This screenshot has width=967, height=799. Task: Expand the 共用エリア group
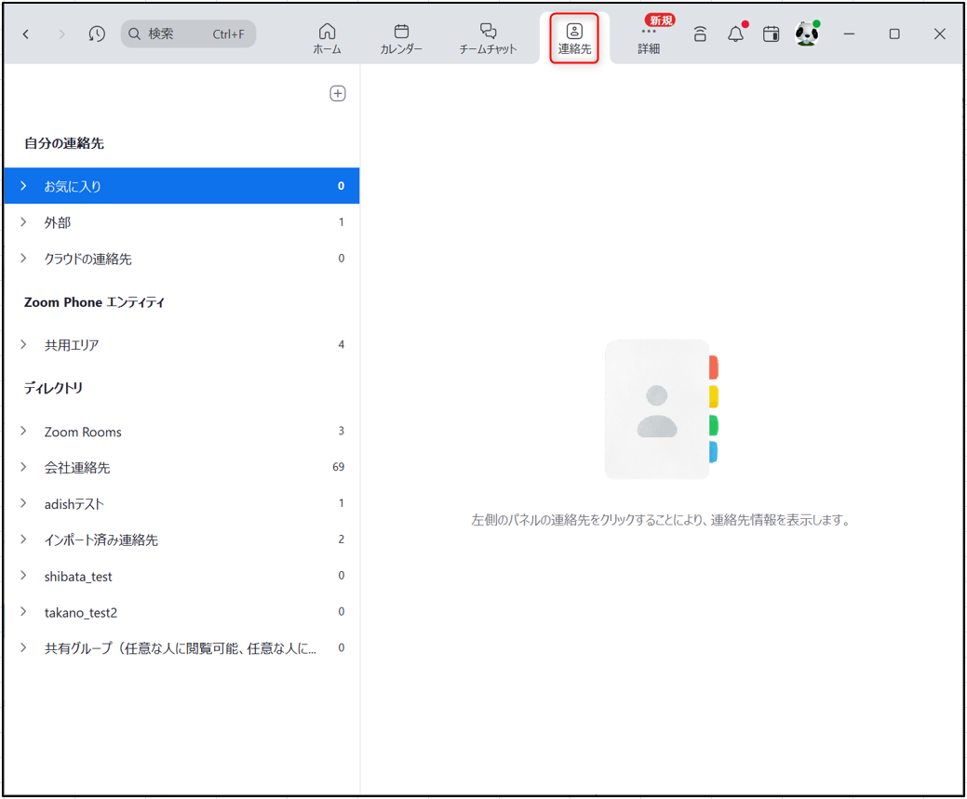tap(24, 345)
